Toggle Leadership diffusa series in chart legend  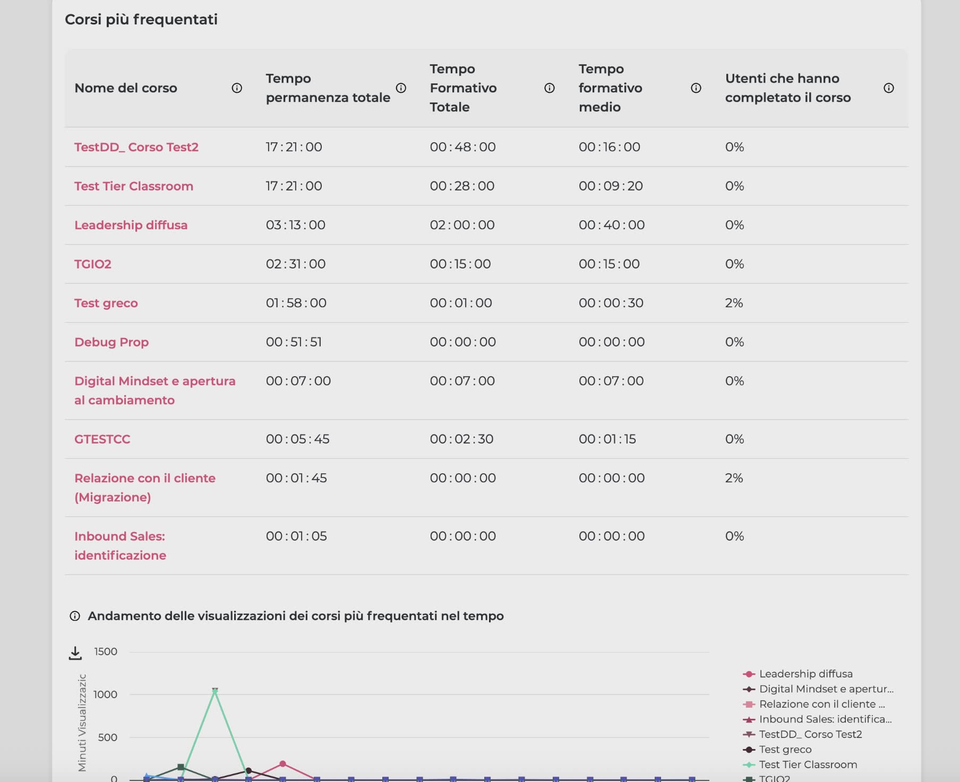point(805,674)
